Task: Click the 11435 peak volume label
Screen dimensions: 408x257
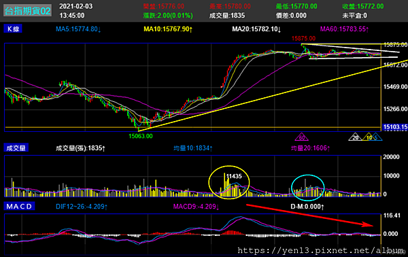Action: [234, 176]
